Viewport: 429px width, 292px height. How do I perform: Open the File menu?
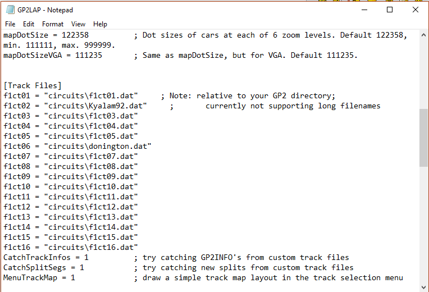10,24
